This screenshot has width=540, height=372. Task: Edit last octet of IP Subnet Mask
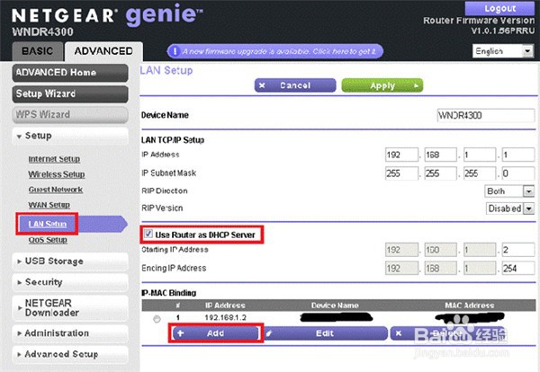coord(518,173)
